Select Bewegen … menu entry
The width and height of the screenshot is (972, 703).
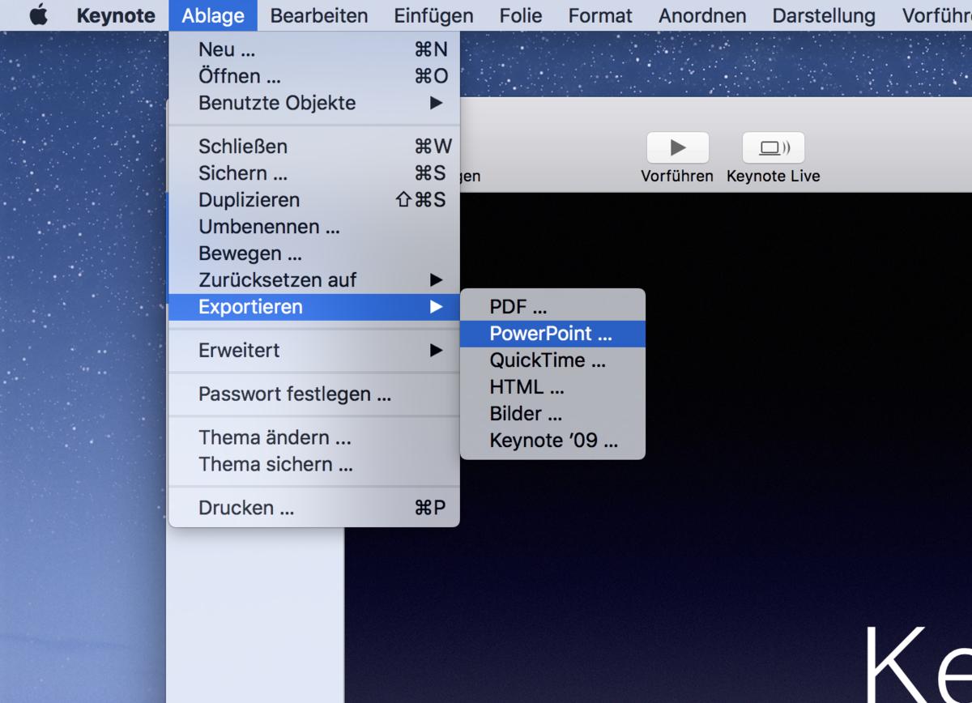pyautogui.click(x=314, y=254)
